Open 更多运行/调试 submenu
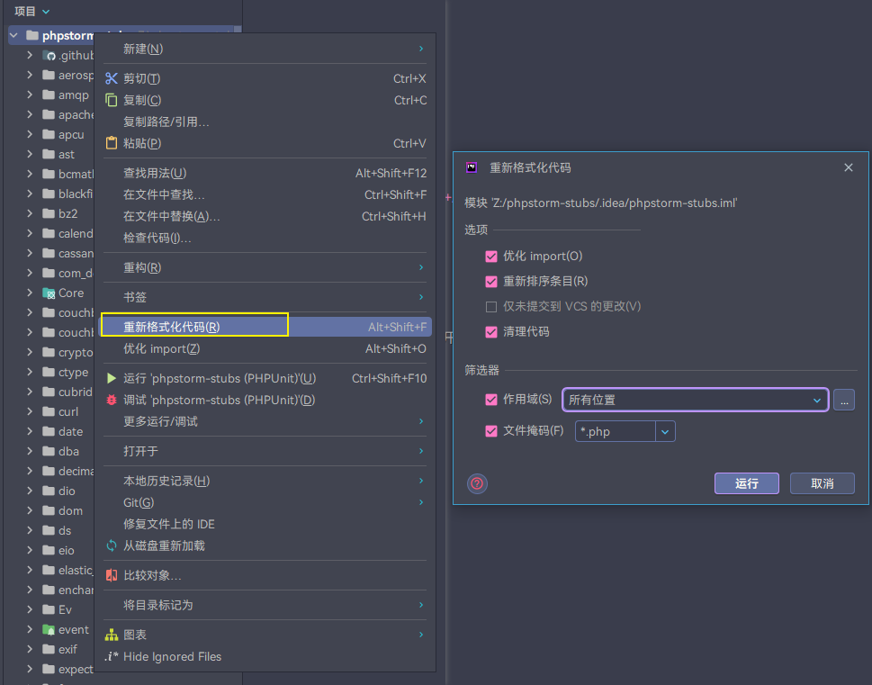Viewport: 872px width, 685px height. (x=265, y=421)
